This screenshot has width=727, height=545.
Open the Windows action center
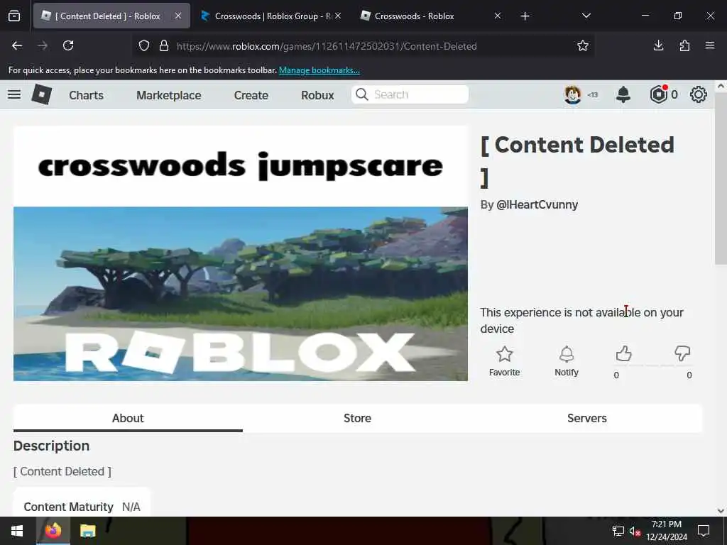coord(704,531)
